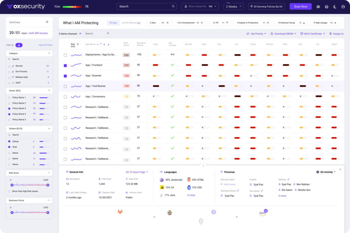Open the user profile account icon

click(343, 6)
